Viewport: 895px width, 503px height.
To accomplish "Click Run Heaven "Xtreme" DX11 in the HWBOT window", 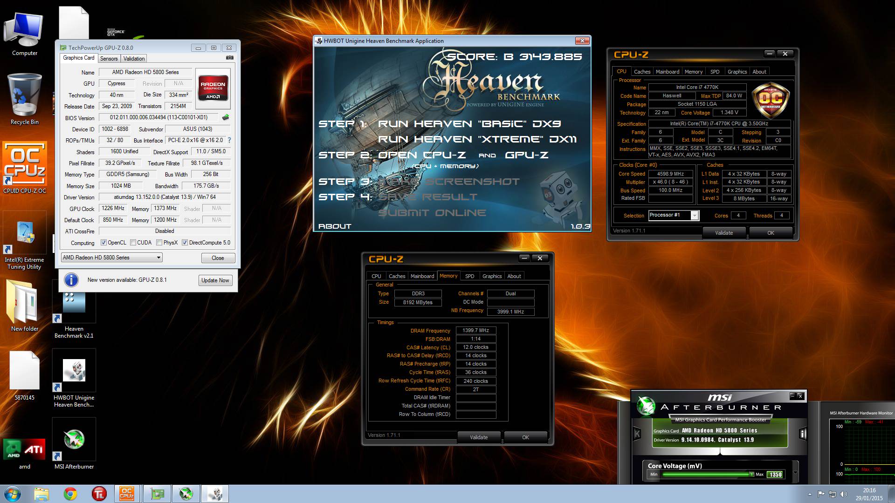I will point(477,139).
